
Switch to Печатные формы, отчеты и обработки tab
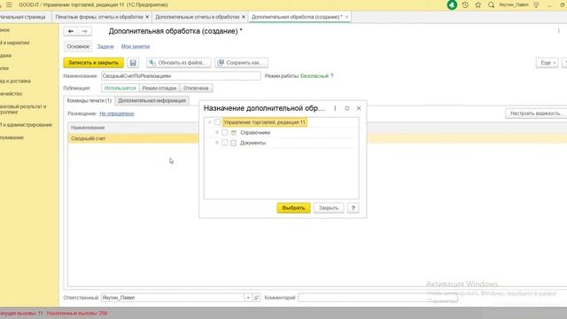click(x=99, y=17)
